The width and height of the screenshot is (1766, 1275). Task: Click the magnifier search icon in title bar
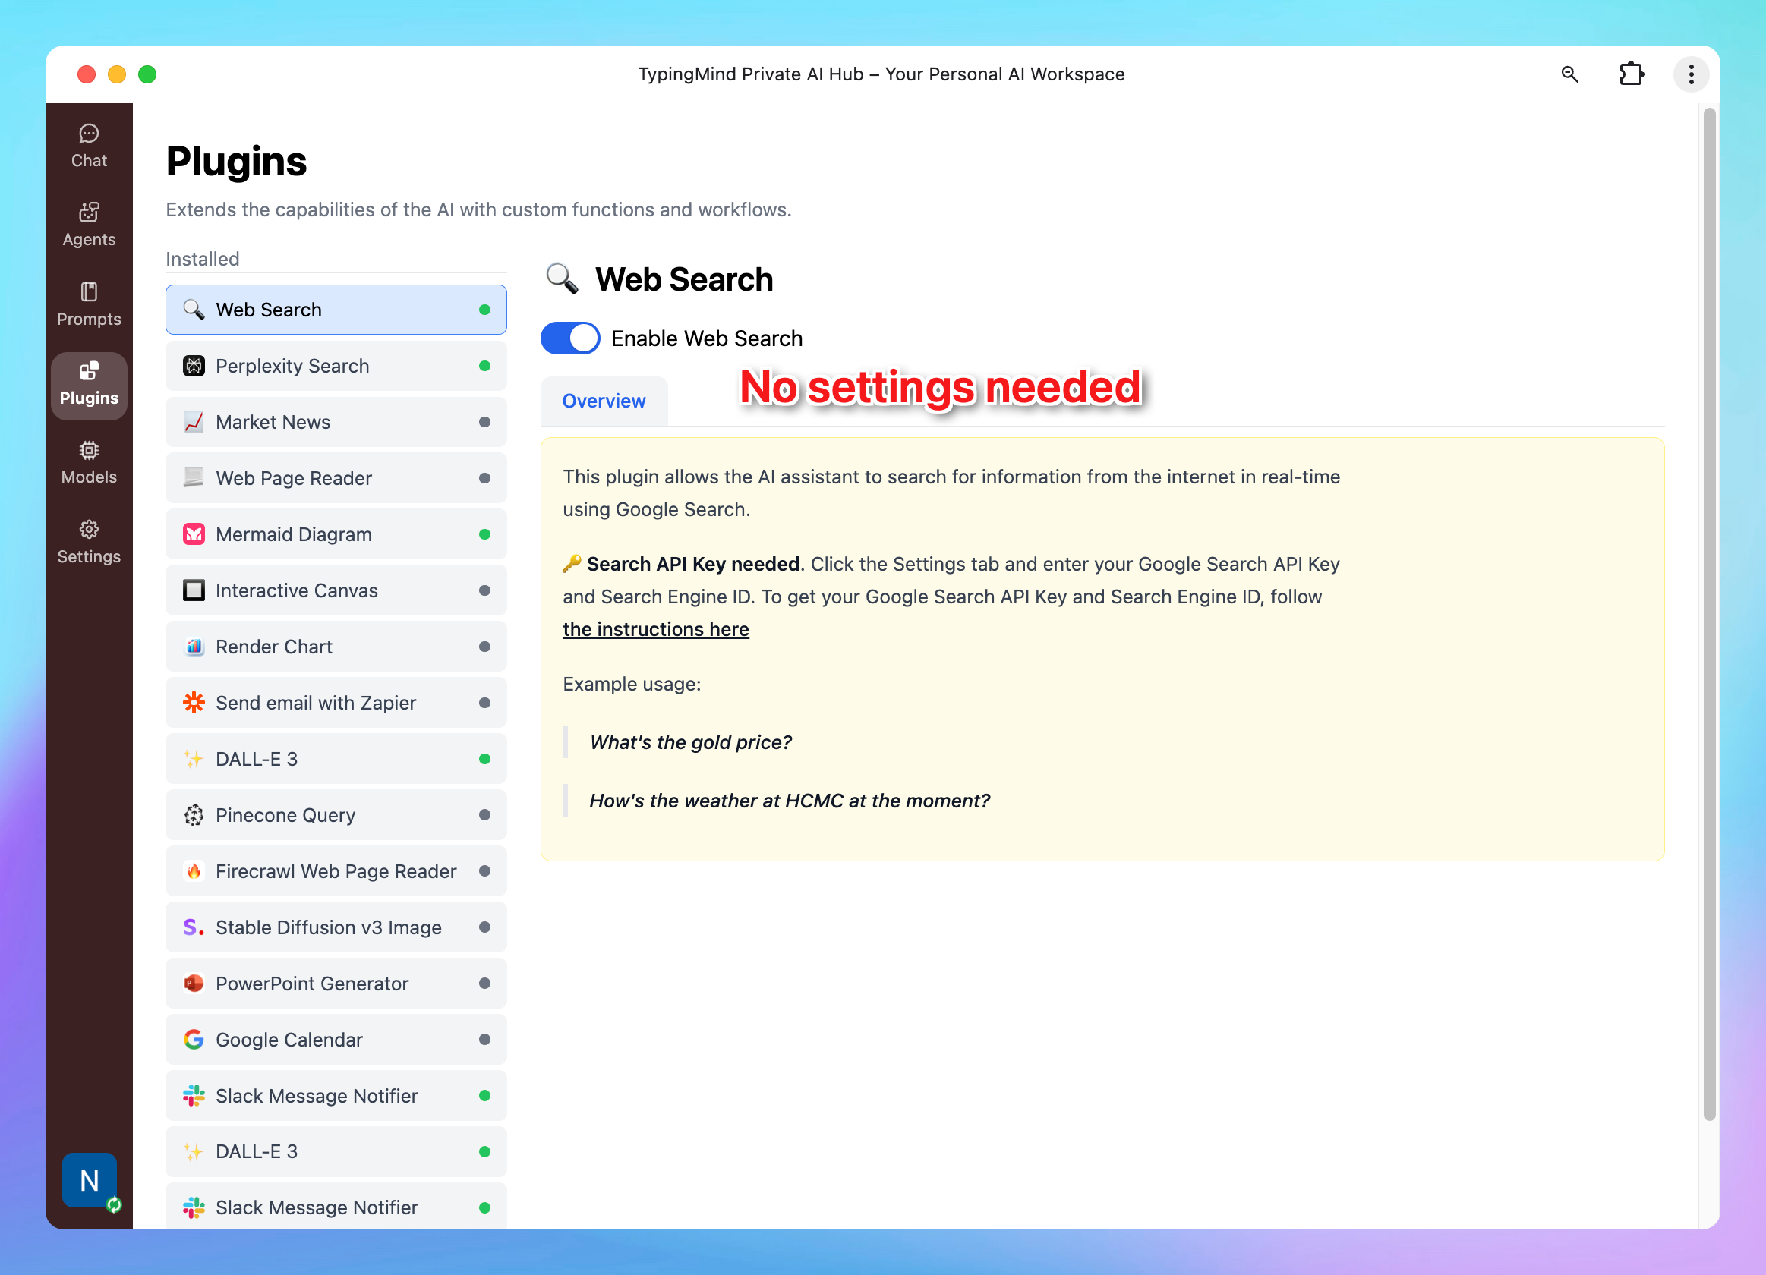click(1569, 74)
